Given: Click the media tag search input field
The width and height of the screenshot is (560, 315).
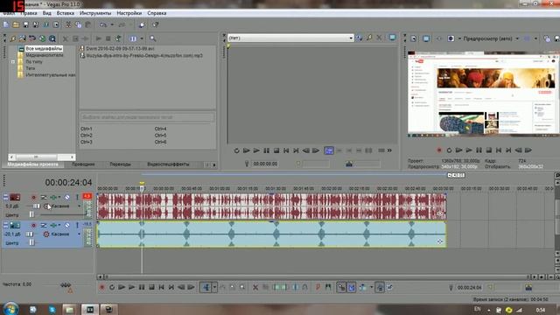Looking at the screenshot, I should tap(147, 117).
